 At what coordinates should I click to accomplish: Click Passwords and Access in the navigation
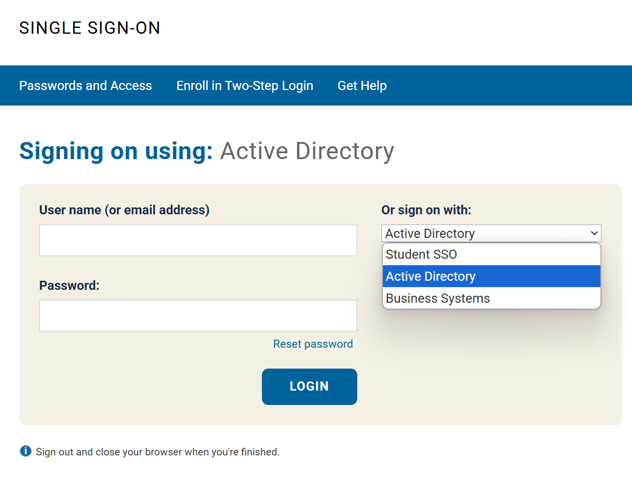point(85,85)
